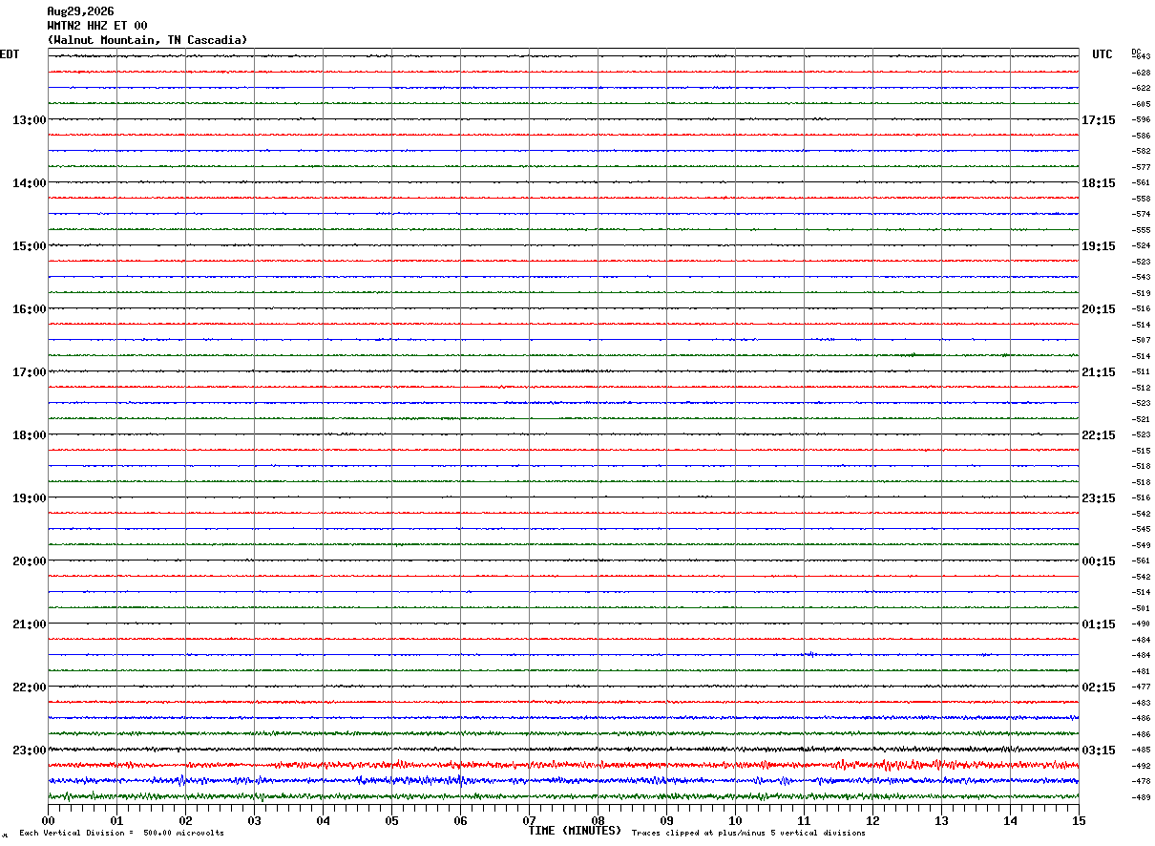Select the Walnut Mountain, TN Cascadia caption

148,40
